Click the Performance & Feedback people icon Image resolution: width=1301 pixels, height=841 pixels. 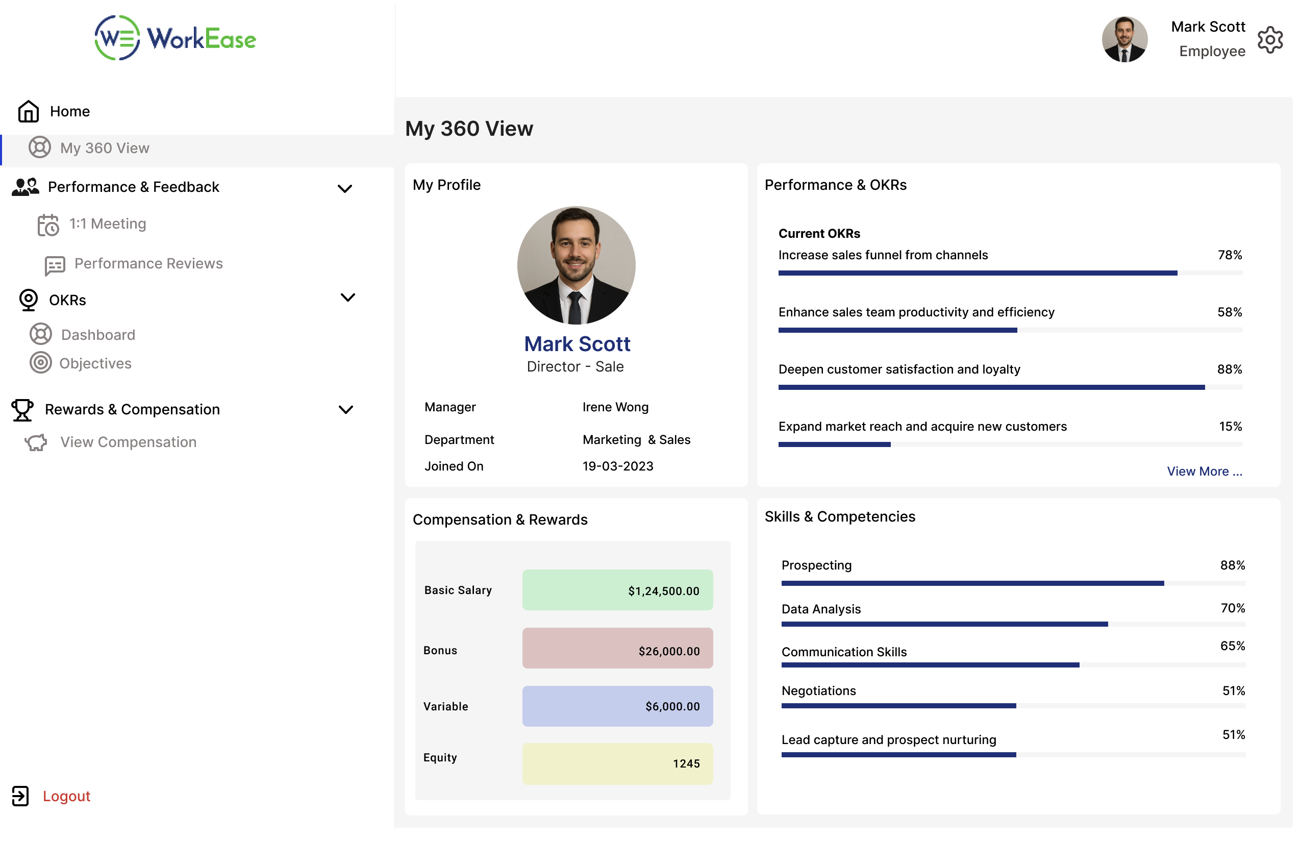pos(25,187)
